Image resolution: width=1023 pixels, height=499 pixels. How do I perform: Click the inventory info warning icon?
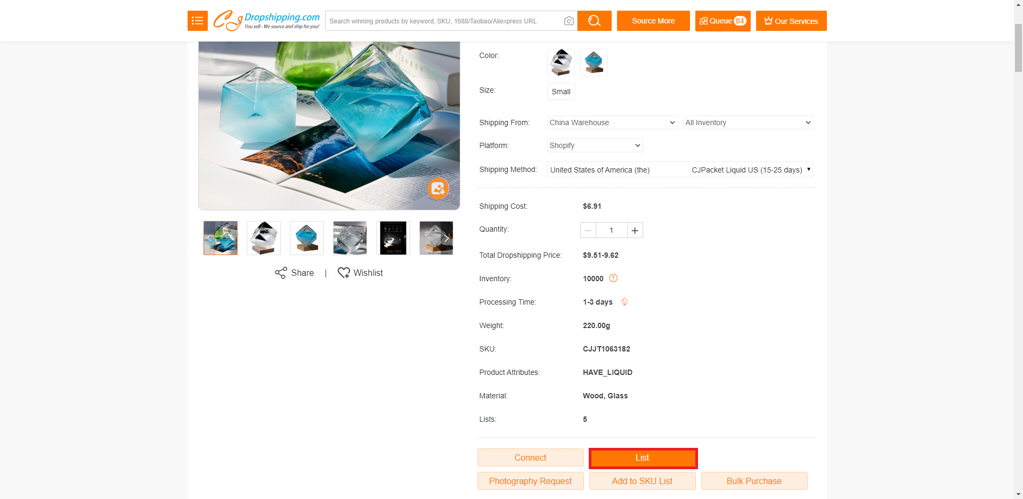(613, 278)
